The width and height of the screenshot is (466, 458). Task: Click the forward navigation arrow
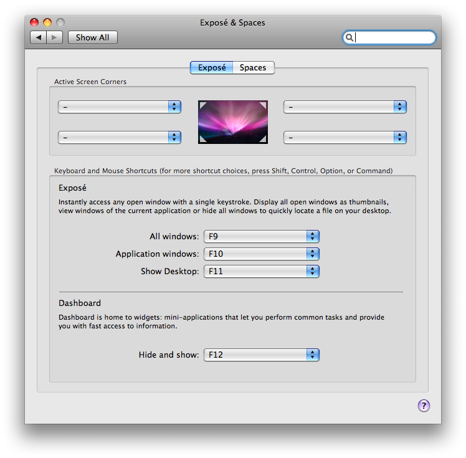point(55,37)
